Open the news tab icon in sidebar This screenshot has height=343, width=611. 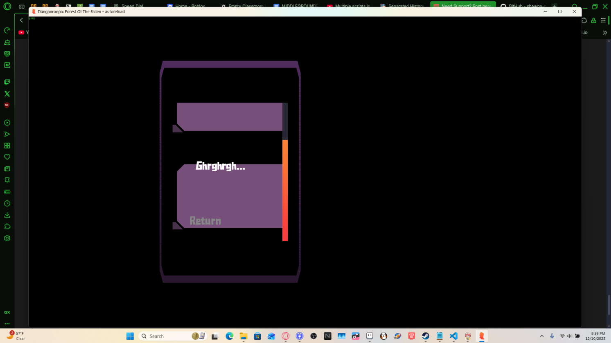(x=7, y=169)
